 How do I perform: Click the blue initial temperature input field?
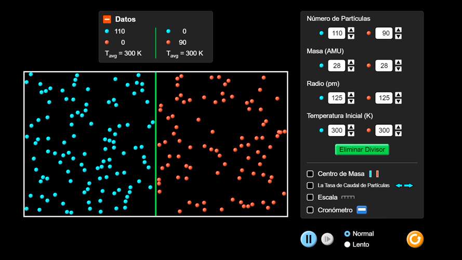(x=336, y=131)
